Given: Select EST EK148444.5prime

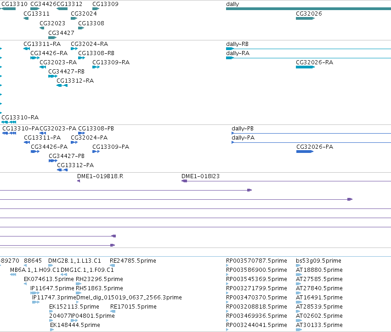Looking at the screenshot, I should (x=52, y=330).
